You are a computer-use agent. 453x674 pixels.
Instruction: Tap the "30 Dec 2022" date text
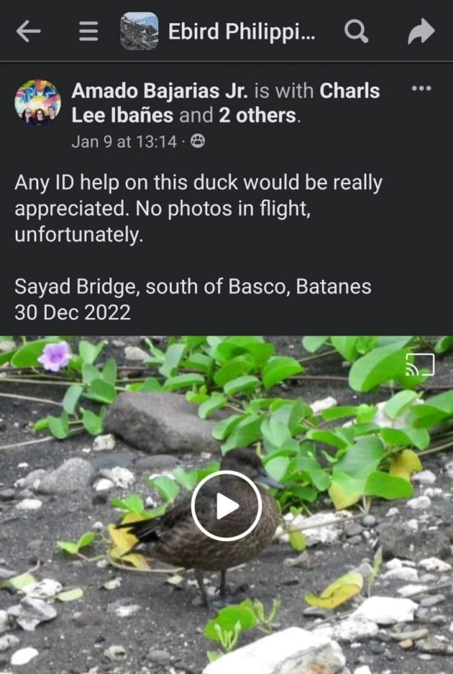pyautogui.click(x=72, y=312)
